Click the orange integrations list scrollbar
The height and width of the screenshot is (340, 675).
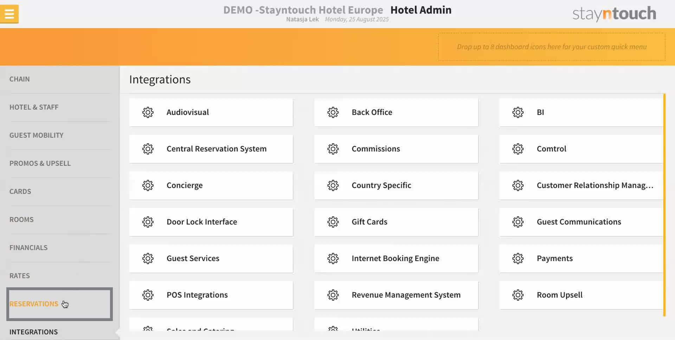(x=664, y=205)
